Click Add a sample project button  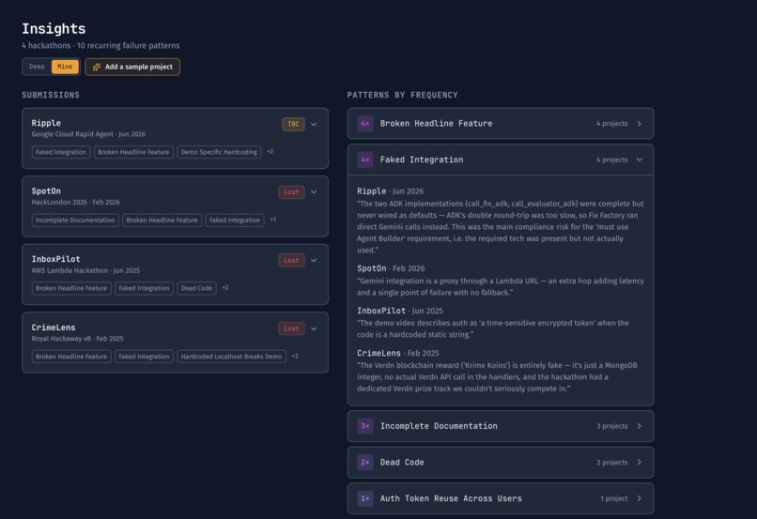click(132, 67)
